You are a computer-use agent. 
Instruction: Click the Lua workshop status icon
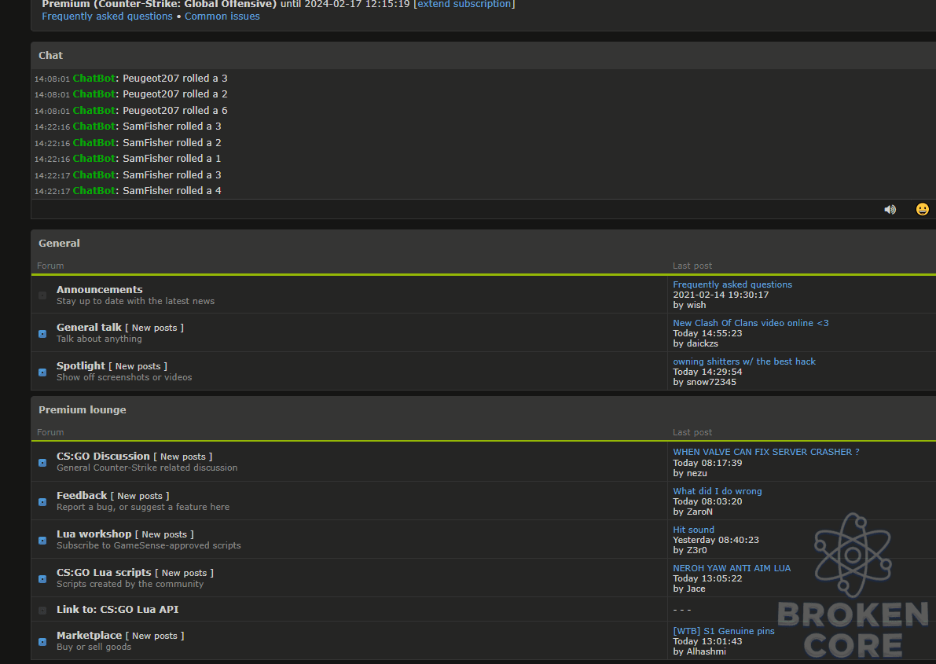click(42, 541)
